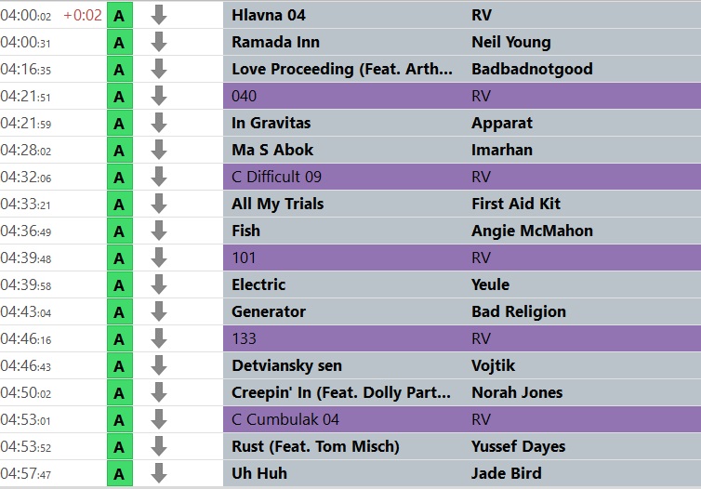Click the 04:46:16 start time cell

(x=26, y=338)
